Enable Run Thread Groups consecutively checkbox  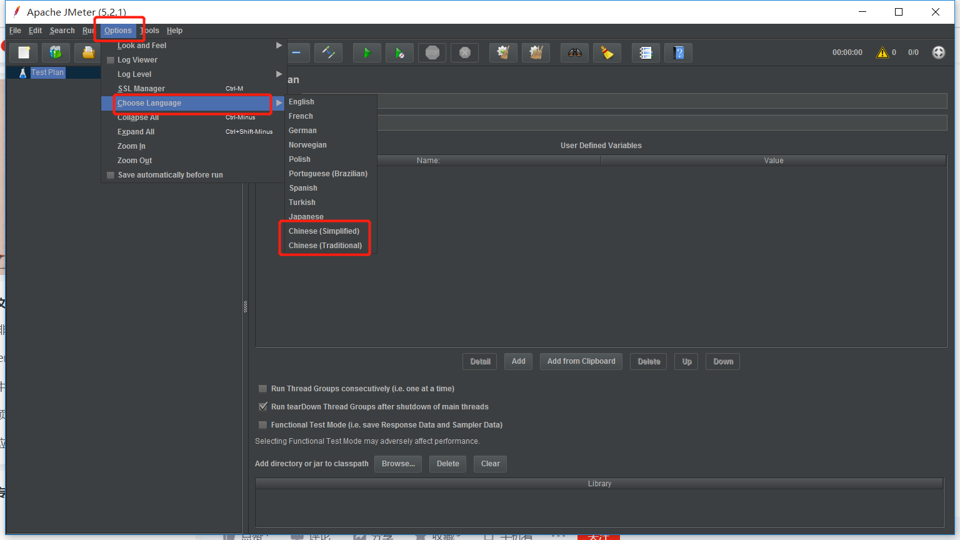[263, 389]
